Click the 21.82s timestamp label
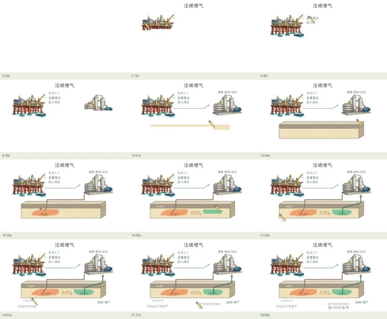Screen dimensions: 387x319 265,236
